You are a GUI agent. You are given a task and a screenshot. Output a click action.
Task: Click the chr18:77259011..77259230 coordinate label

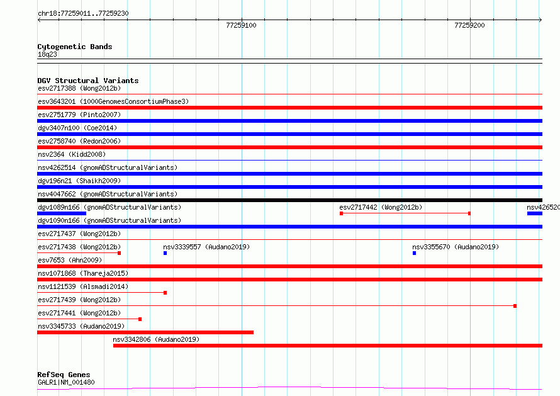pyautogui.click(x=83, y=13)
